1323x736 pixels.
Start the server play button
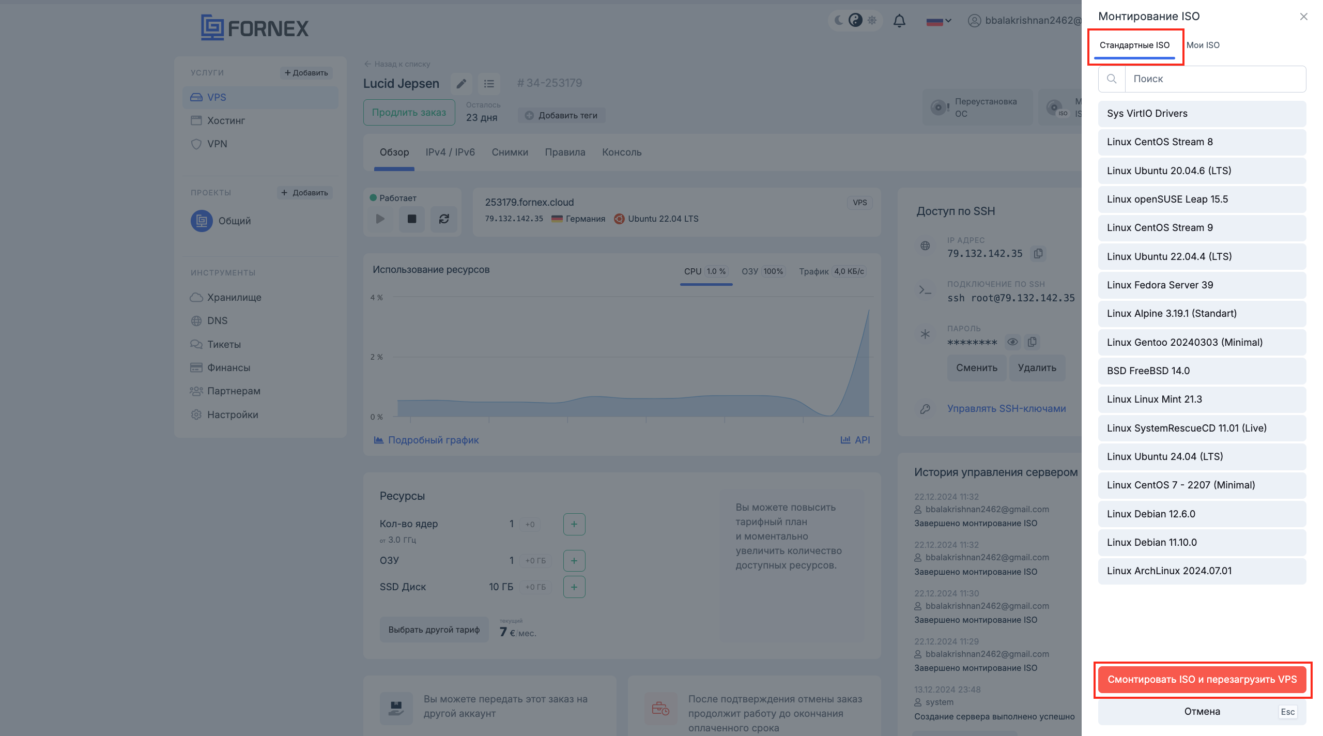[x=380, y=219]
